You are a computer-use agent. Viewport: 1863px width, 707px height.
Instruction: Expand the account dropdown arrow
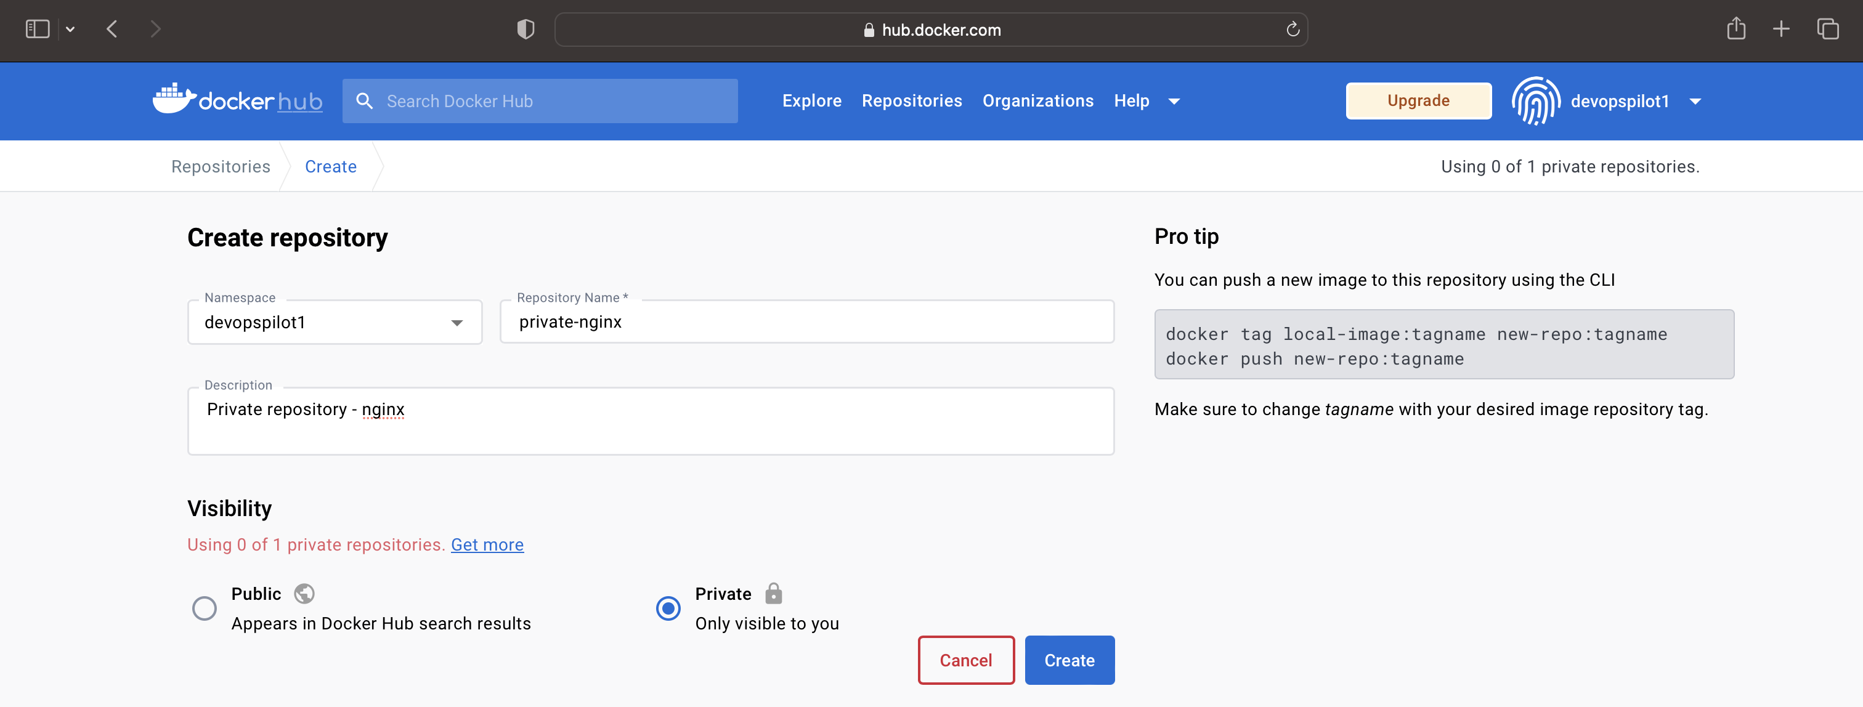pyautogui.click(x=1694, y=102)
